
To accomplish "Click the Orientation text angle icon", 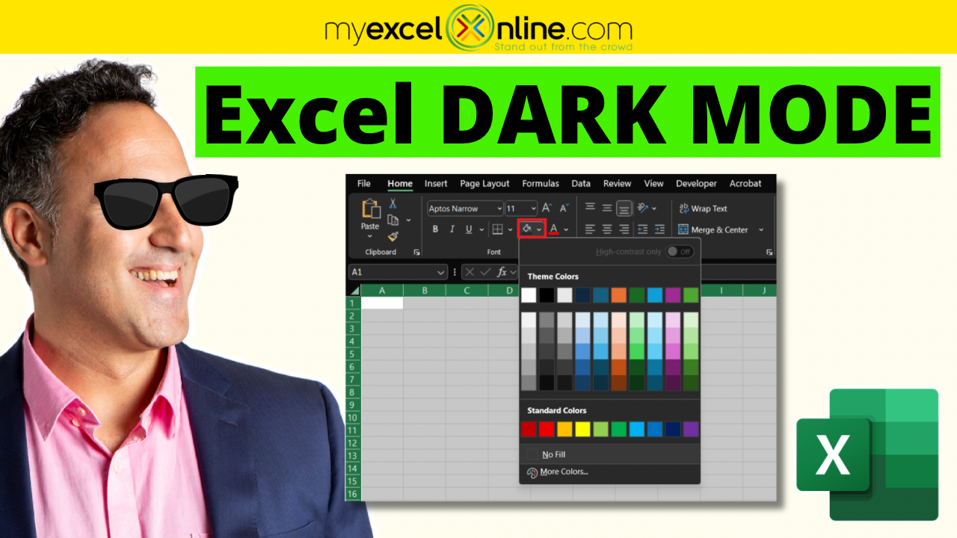I will 643,208.
